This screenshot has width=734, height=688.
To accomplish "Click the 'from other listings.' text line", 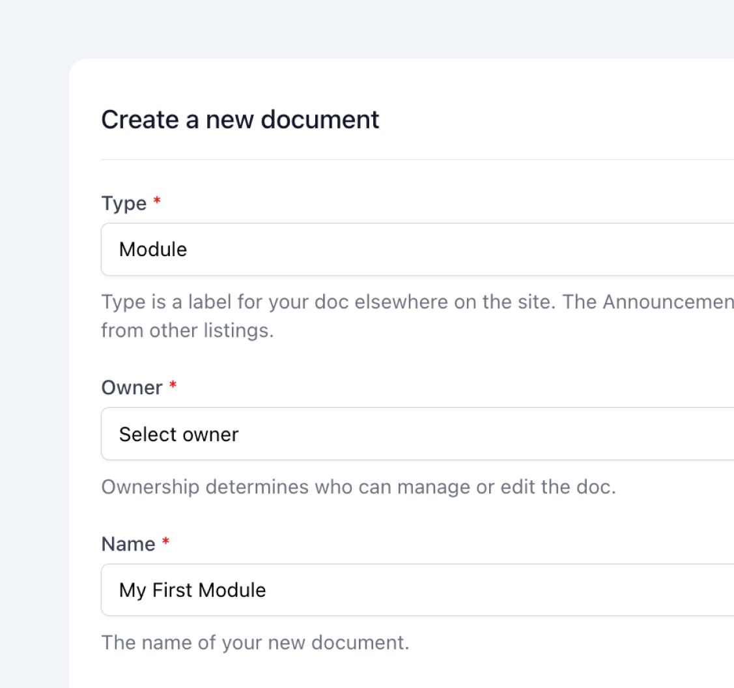I will pyautogui.click(x=187, y=330).
